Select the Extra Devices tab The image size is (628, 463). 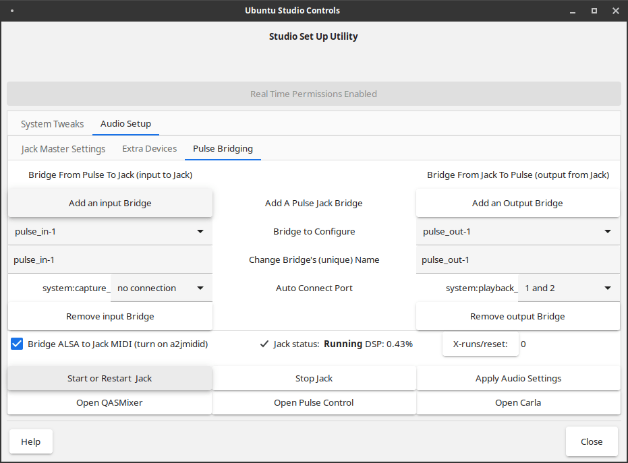tap(149, 149)
